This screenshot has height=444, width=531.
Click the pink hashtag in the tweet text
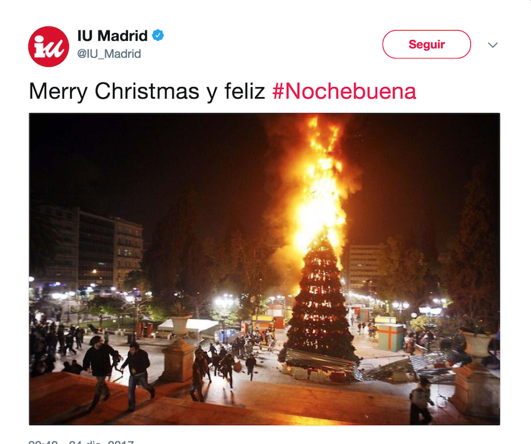(x=344, y=91)
